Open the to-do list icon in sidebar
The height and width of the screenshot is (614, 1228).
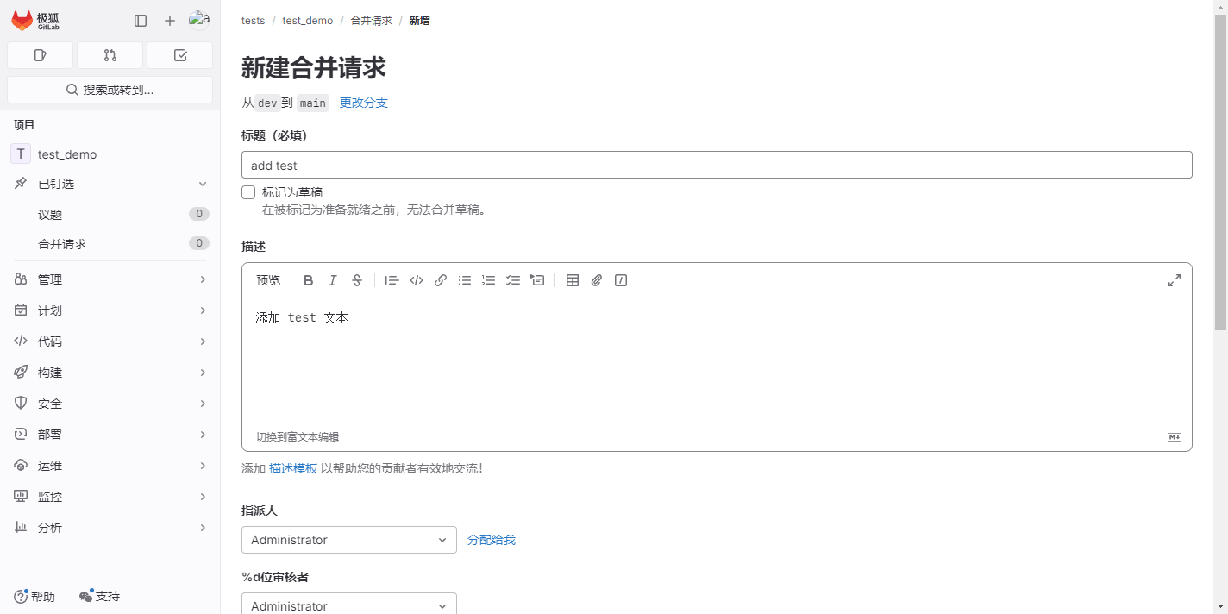coord(179,55)
